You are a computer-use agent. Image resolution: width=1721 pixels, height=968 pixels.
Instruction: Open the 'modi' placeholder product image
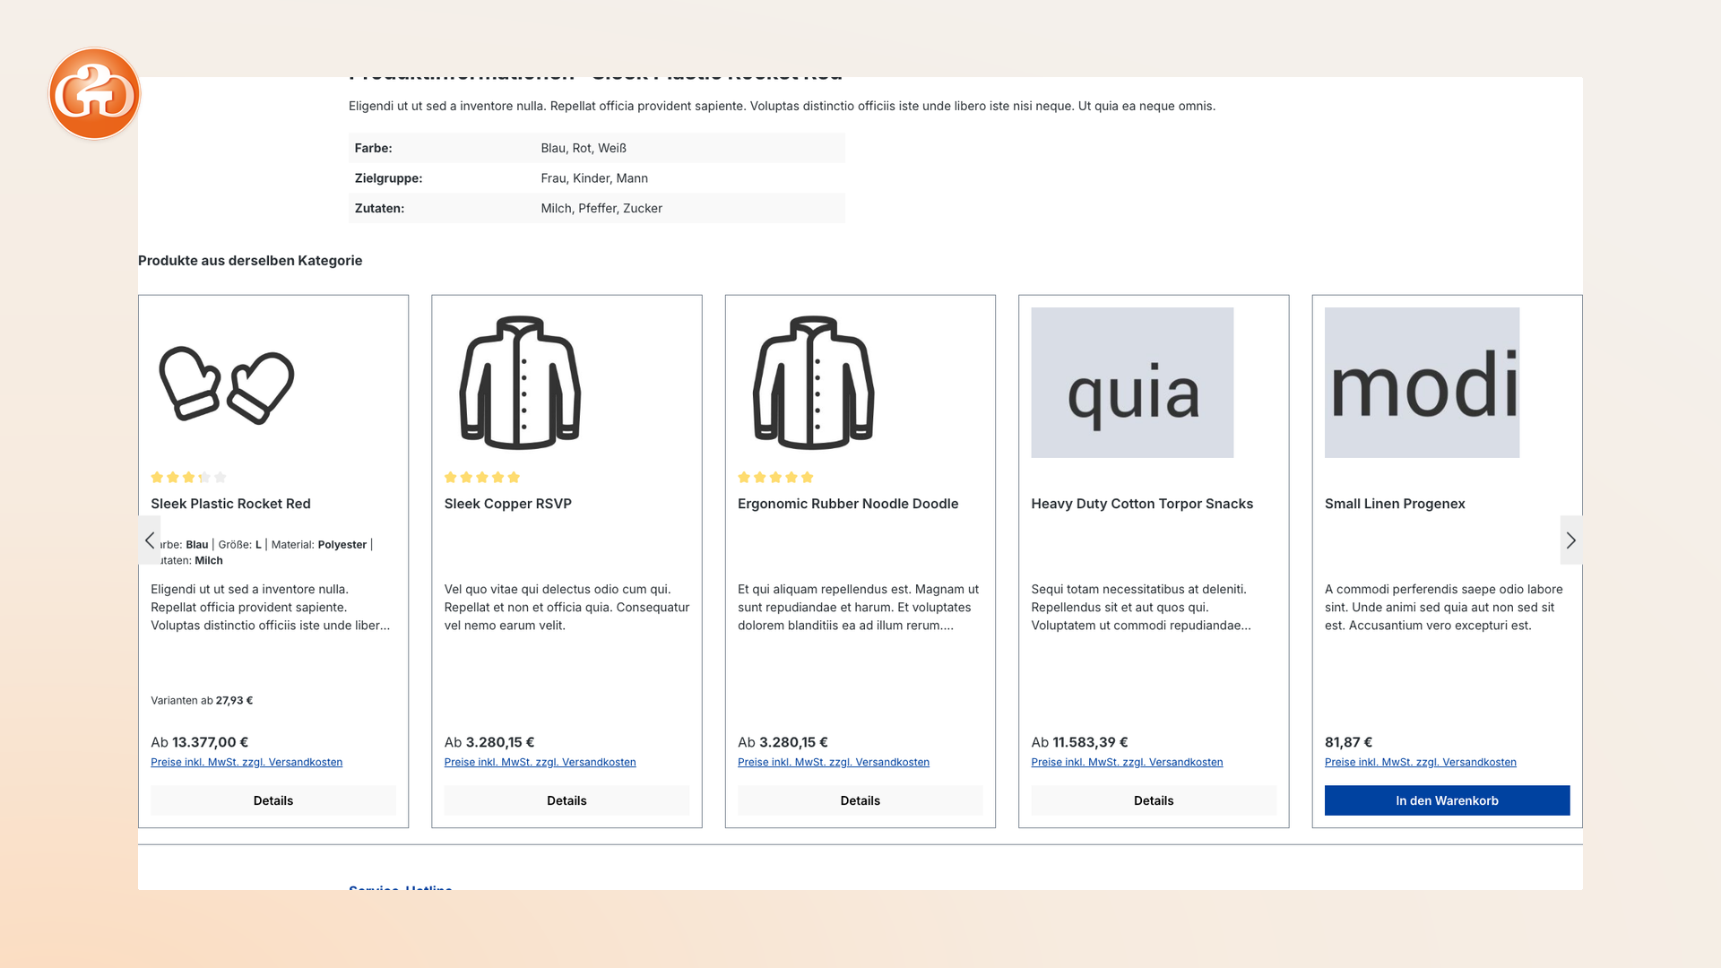[1422, 383]
